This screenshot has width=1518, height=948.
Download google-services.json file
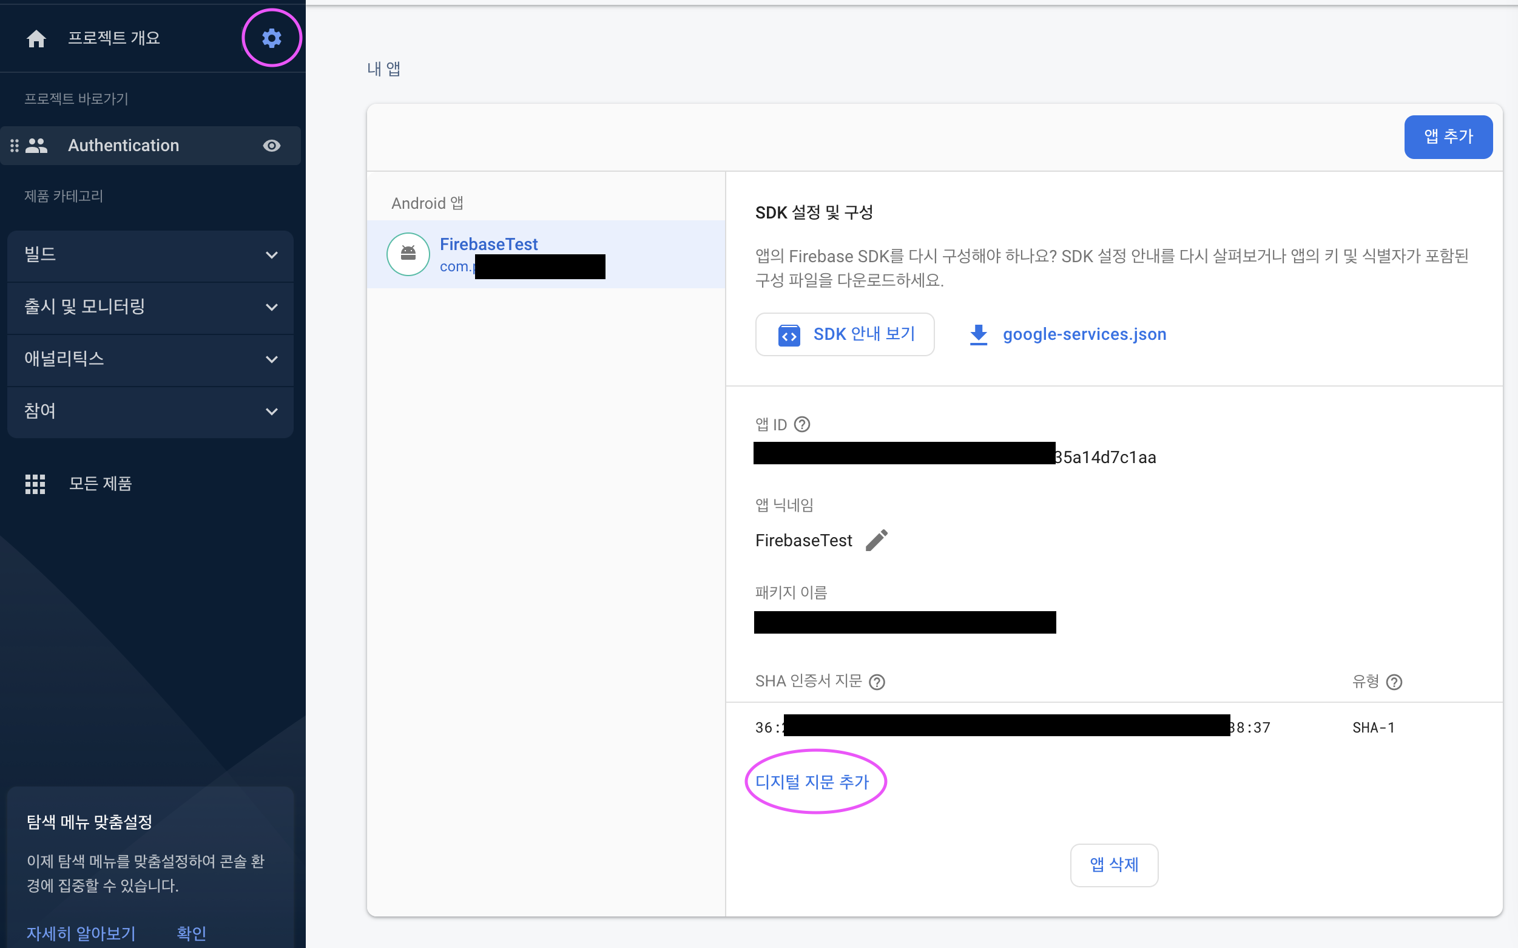[x=1084, y=334]
